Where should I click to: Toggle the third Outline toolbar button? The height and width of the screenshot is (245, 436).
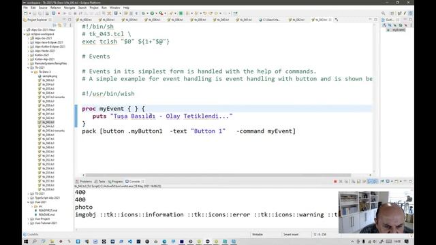click(x=395, y=25)
